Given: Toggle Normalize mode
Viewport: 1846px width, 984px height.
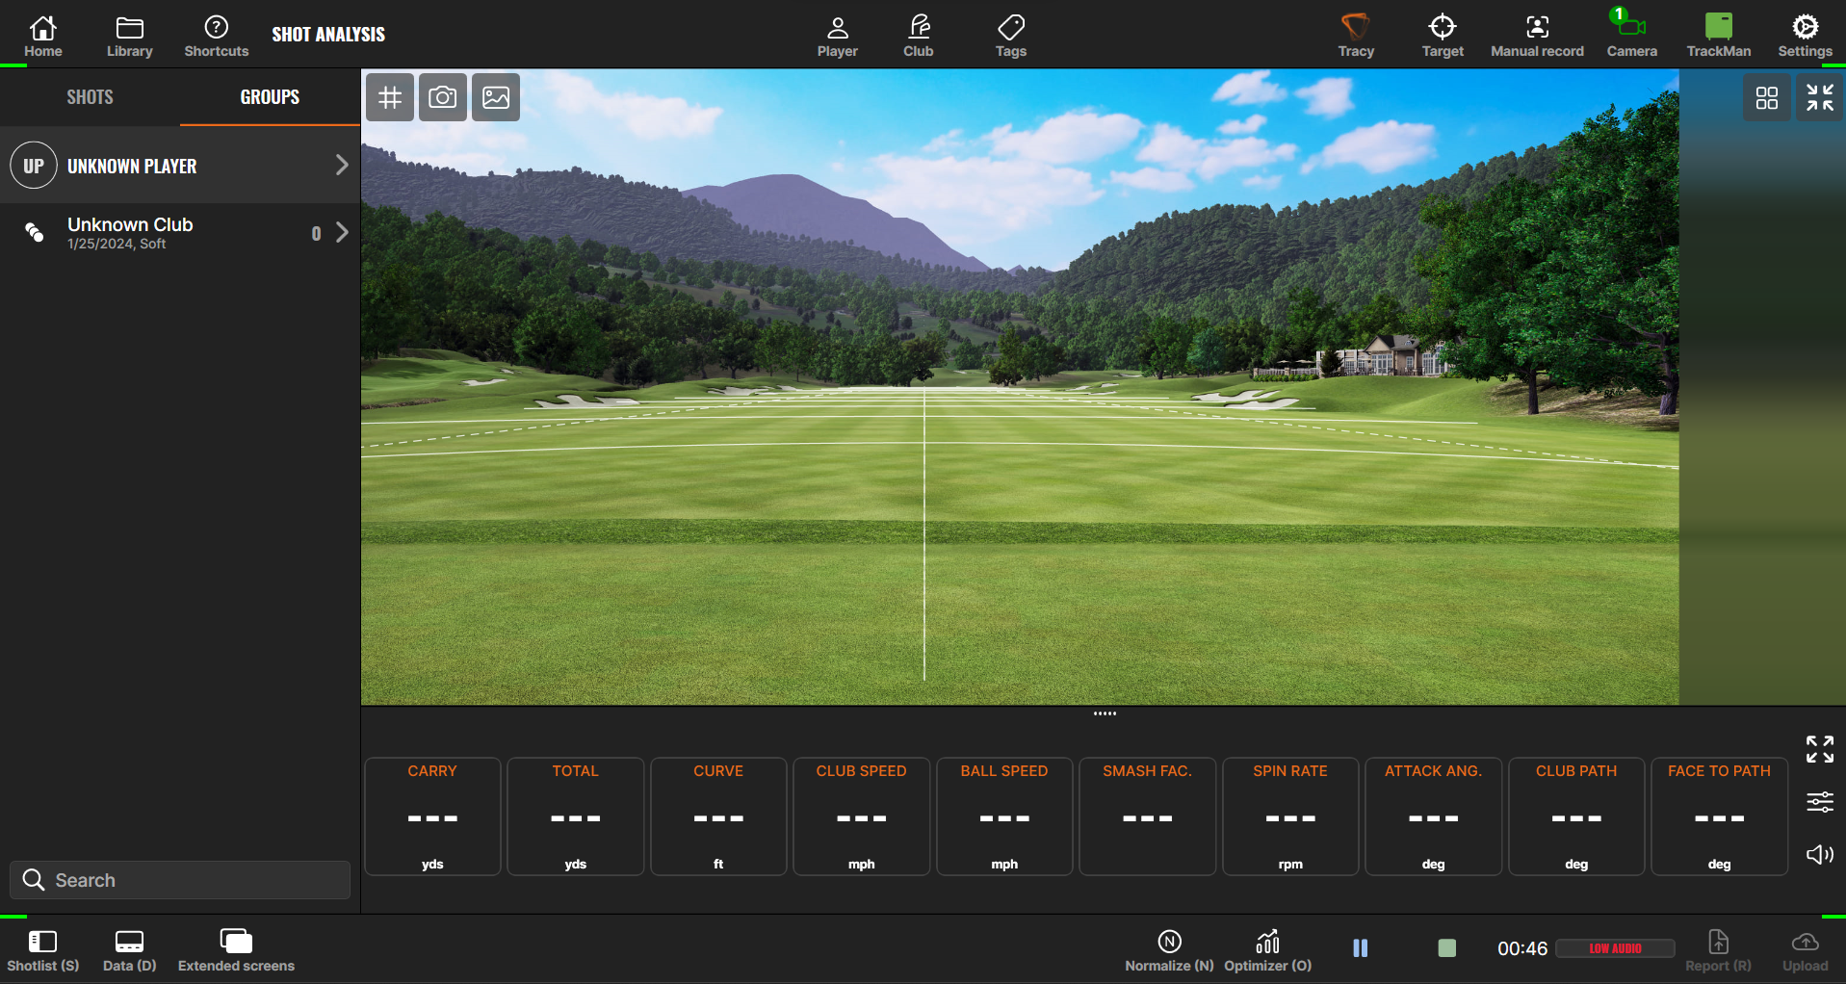Looking at the screenshot, I should (x=1167, y=948).
